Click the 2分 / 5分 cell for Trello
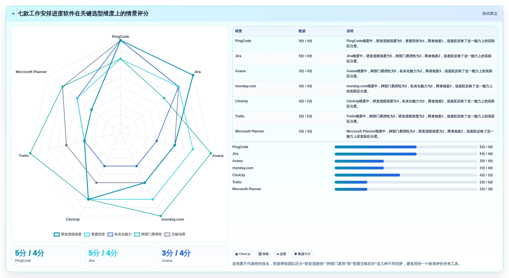This screenshot has width=509, height=278. point(305,117)
